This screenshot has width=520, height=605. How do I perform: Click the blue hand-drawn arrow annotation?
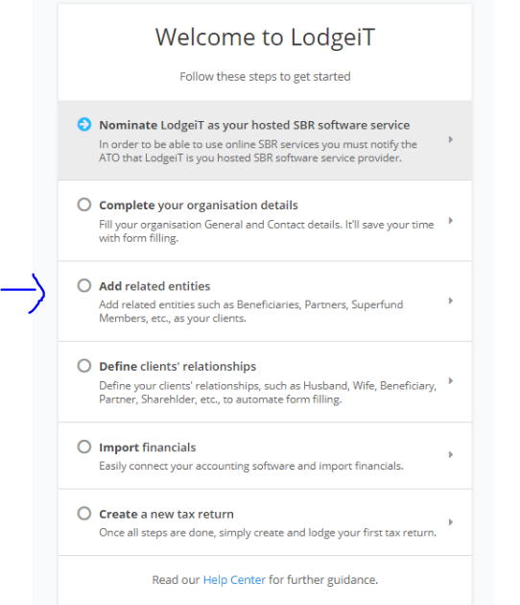coord(23,293)
